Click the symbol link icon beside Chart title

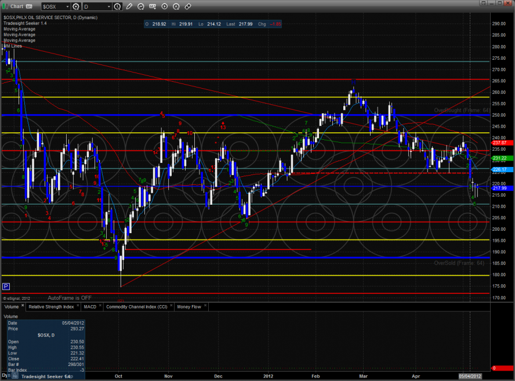[x=29, y=6]
